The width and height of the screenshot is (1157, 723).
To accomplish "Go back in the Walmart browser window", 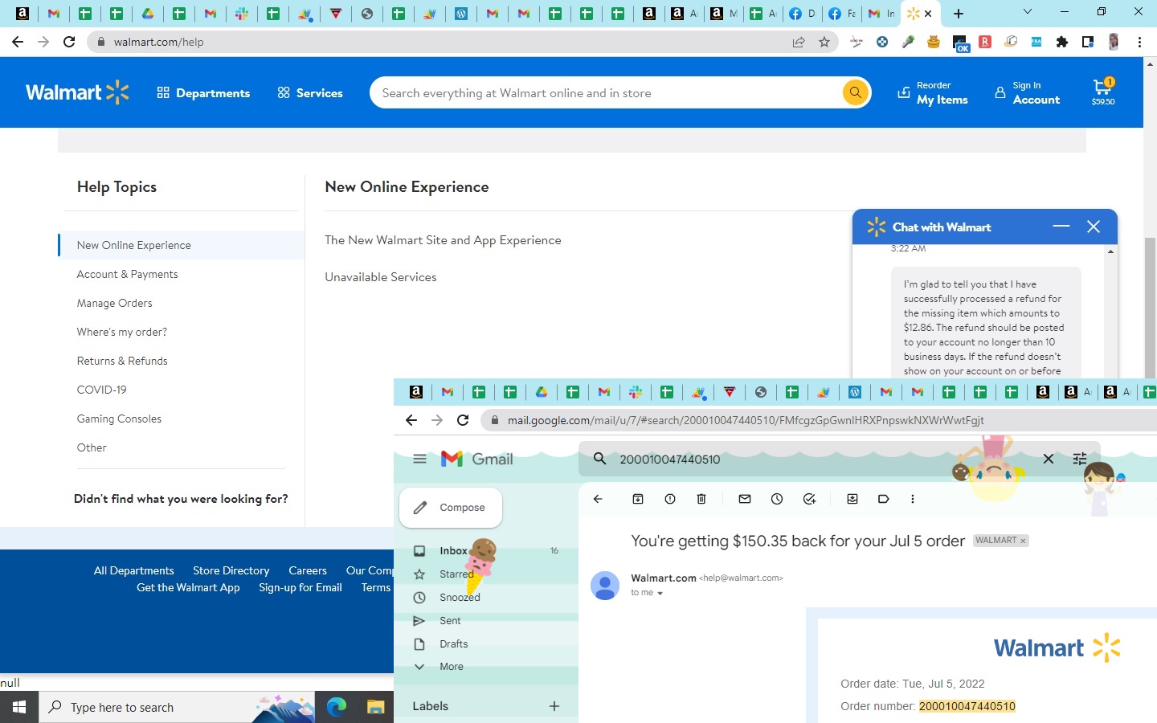I will point(18,42).
